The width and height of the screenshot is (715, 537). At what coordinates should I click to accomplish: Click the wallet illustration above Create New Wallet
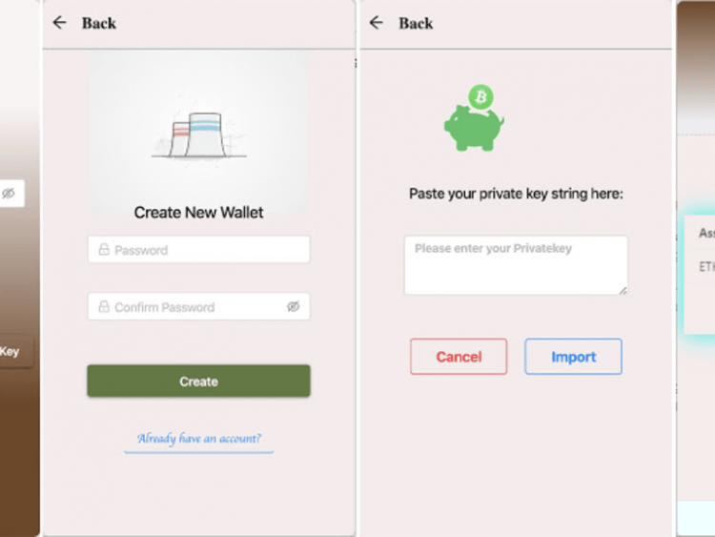click(198, 134)
